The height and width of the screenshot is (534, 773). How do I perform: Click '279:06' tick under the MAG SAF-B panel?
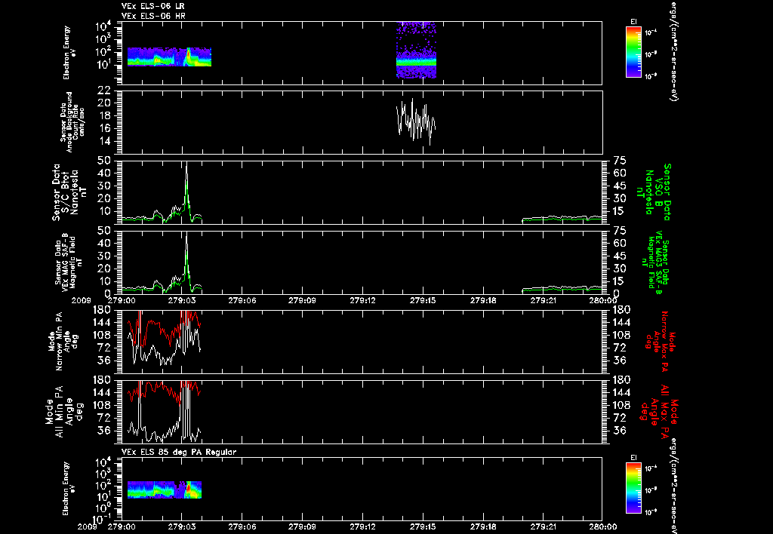242,300
